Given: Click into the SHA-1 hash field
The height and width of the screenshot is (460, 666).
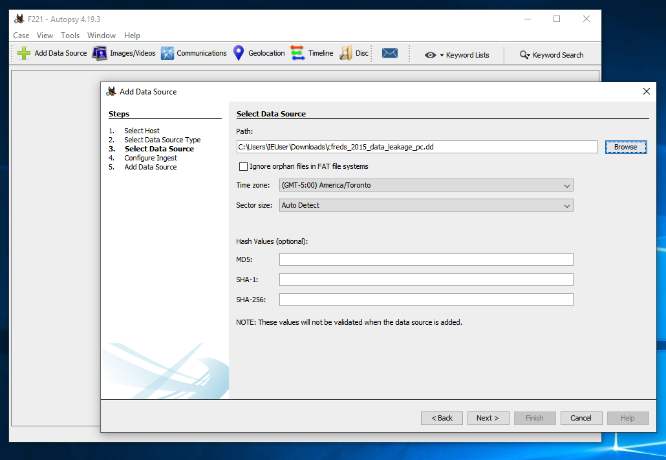Looking at the screenshot, I should (x=426, y=279).
